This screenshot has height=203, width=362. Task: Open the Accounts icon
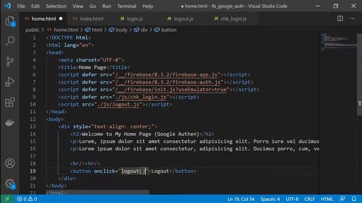click(10, 163)
